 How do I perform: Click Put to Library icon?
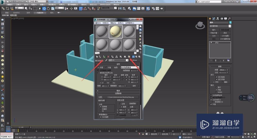[121, 57]
